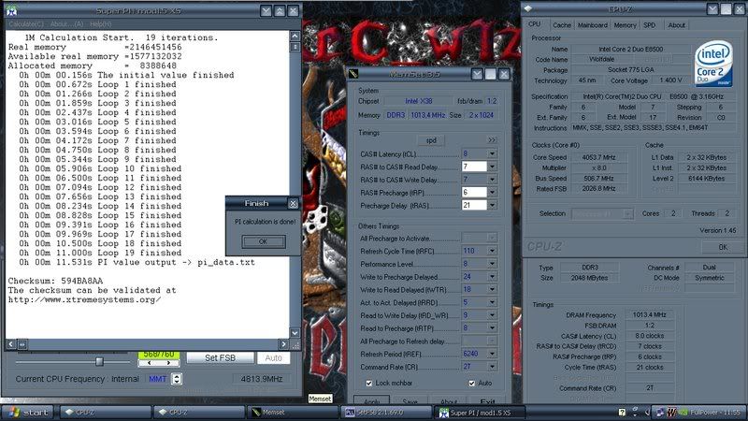
Task: Open Write to Precharge Delayed dropdown
Action: [x=492, y=276]
